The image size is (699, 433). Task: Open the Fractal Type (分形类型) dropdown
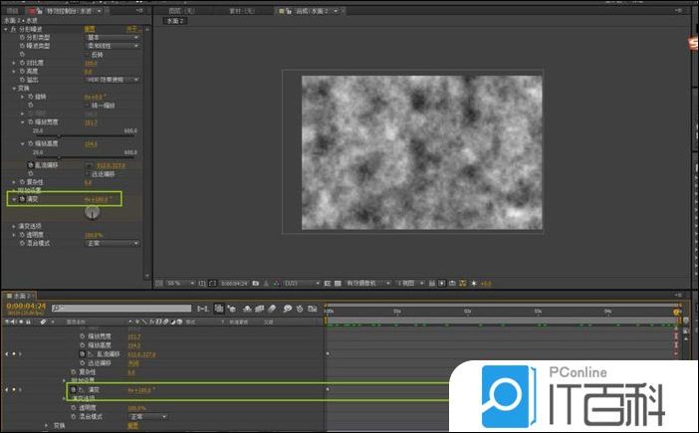point(112,37)
